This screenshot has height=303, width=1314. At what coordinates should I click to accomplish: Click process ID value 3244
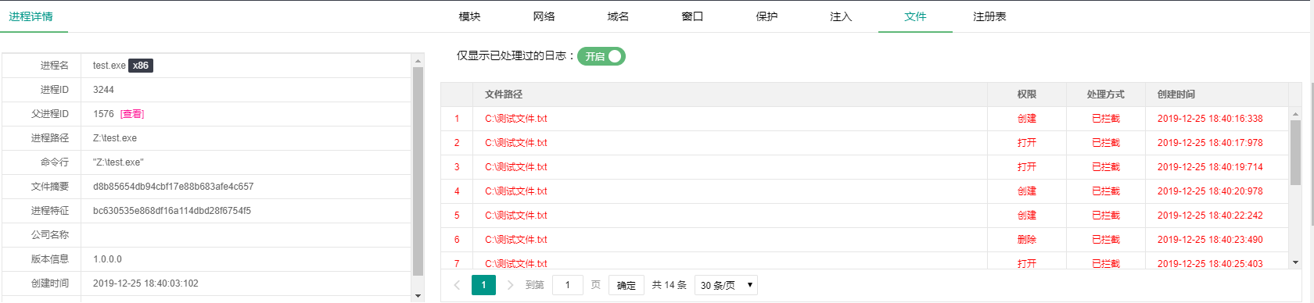[103, 90]
